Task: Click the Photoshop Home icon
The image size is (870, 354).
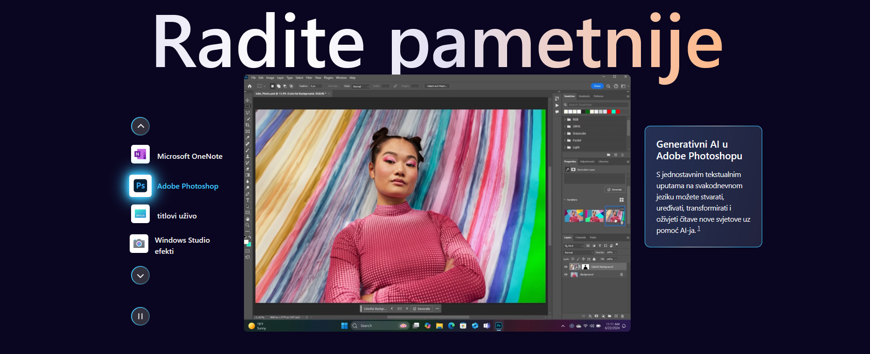Action: point(250,86)
